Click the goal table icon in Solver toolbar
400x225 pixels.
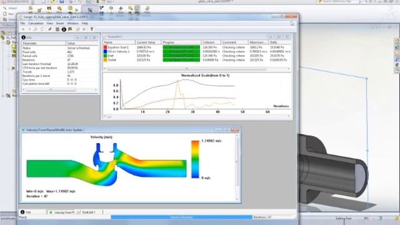coord(57,29)
